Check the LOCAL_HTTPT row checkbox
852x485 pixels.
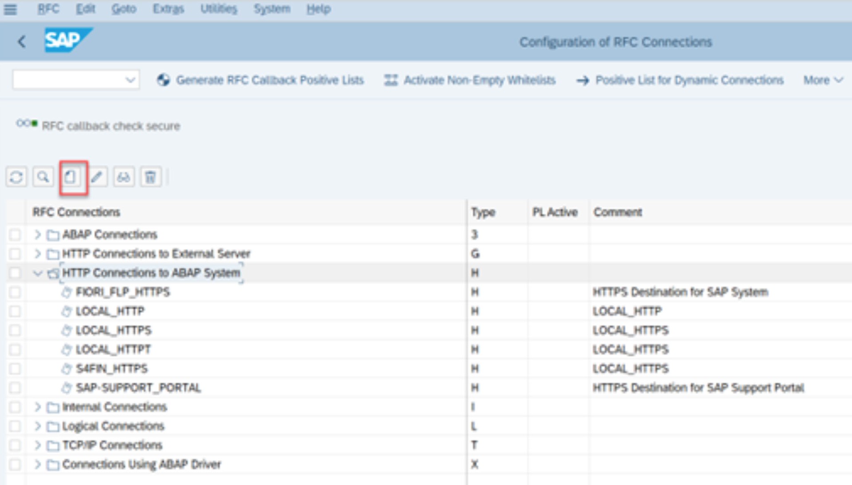click(x=15, y=350)
